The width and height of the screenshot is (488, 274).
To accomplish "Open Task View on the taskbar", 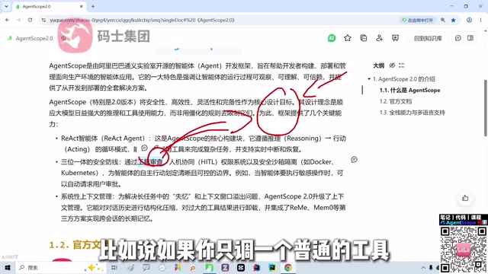I will pyautogui.click(x=114, y=267).
